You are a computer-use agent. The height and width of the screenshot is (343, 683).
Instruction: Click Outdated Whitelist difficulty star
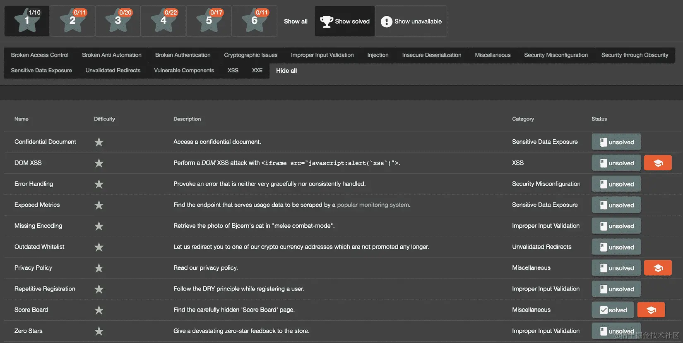(x=99, y=247)
